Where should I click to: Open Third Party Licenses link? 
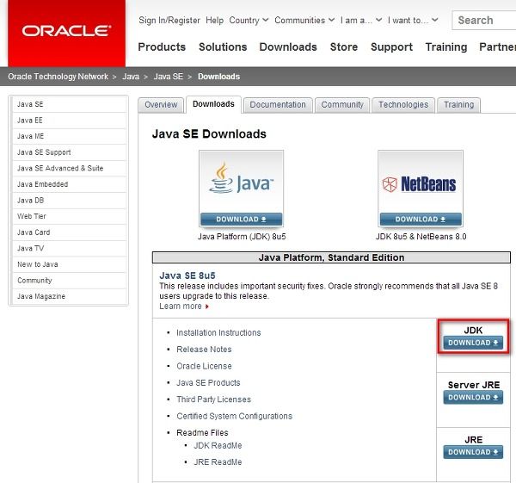213,399
